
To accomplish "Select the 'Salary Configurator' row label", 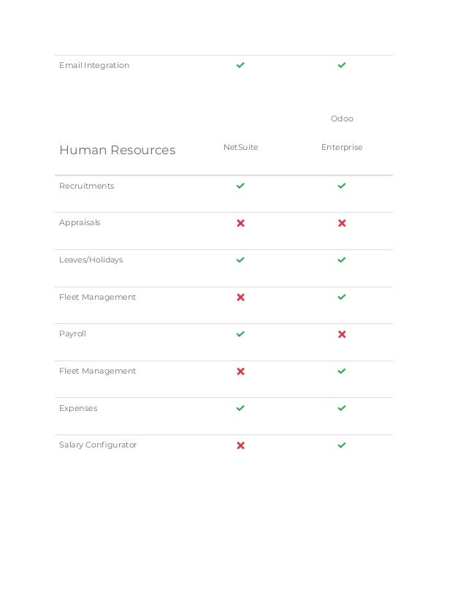I will pyautogui.click(x=98, y=445).
